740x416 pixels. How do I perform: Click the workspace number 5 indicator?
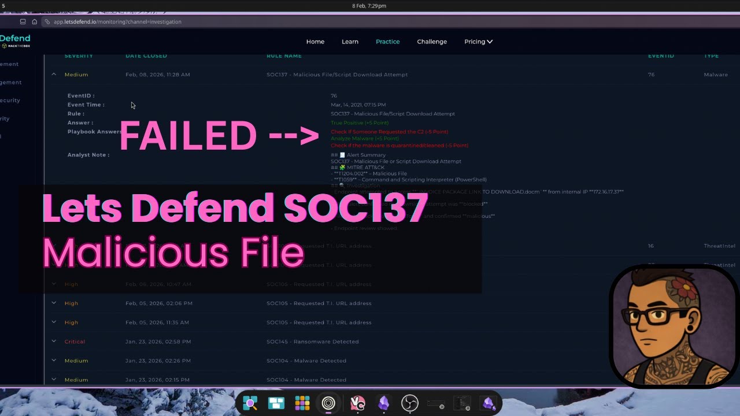[3, 6]
